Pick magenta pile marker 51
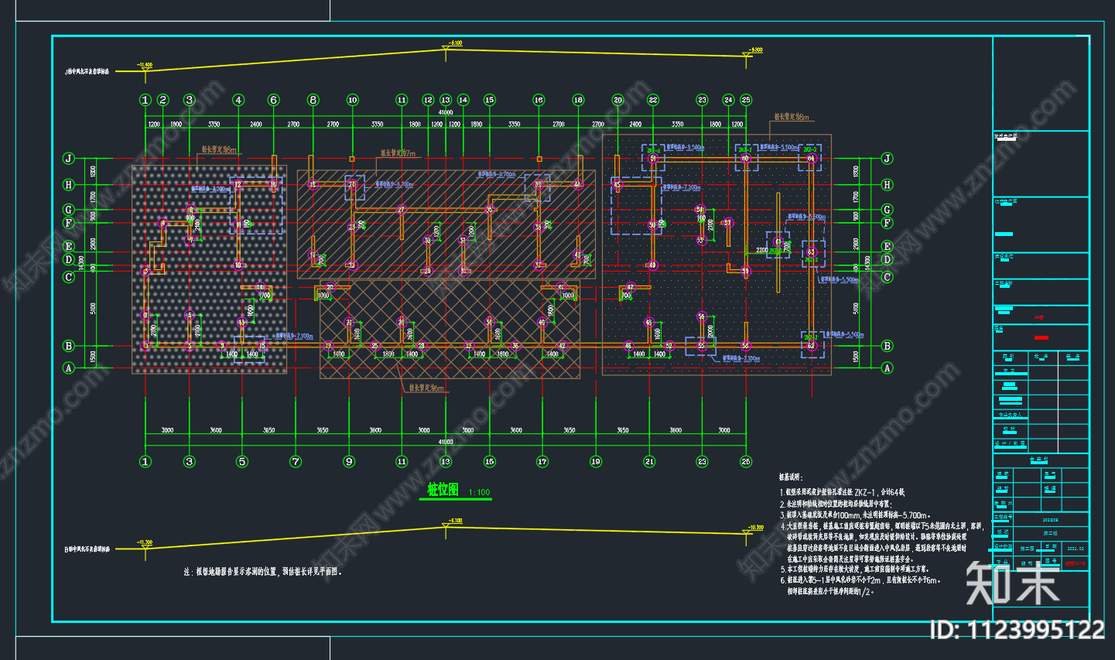The width and height of the screenshot is (1115, 660). [x=653, y=159]
